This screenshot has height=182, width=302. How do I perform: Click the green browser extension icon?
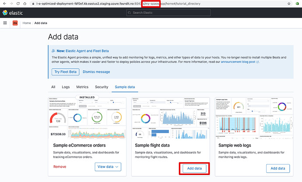point(297,4)
